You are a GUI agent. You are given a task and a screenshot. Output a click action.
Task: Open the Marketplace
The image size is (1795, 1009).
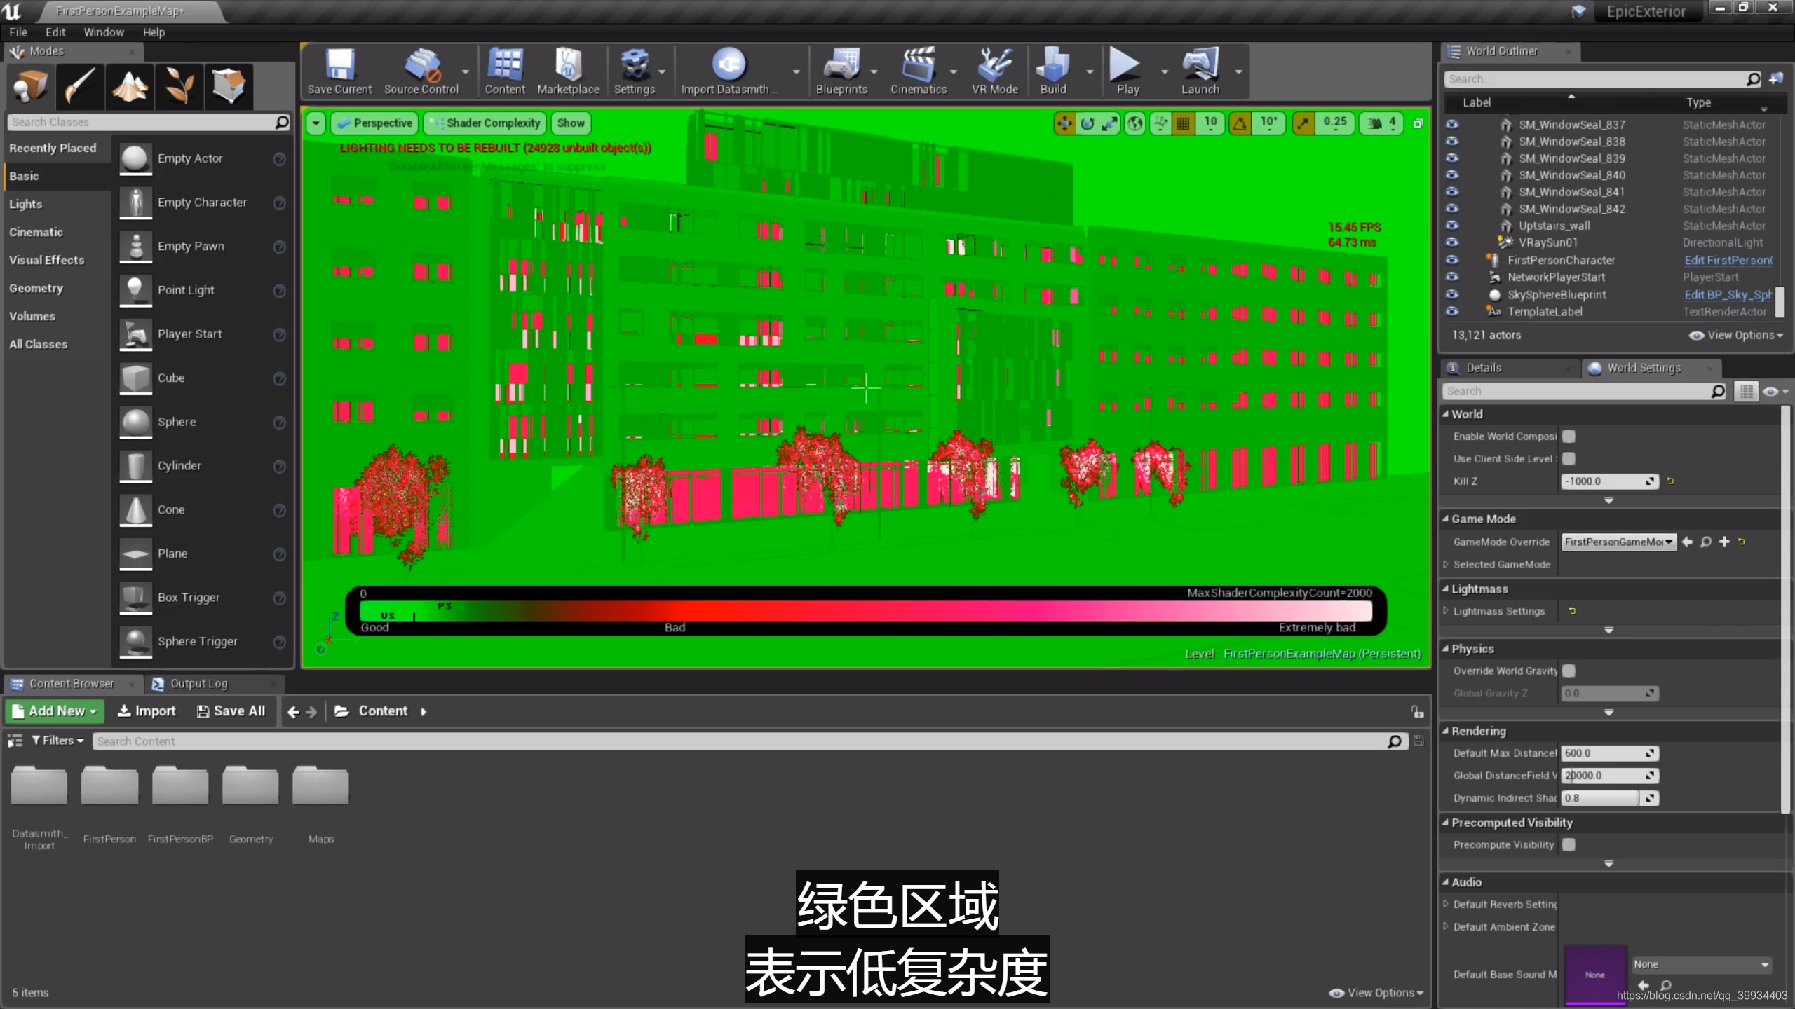pyautogui.click(x=568, y=70)
